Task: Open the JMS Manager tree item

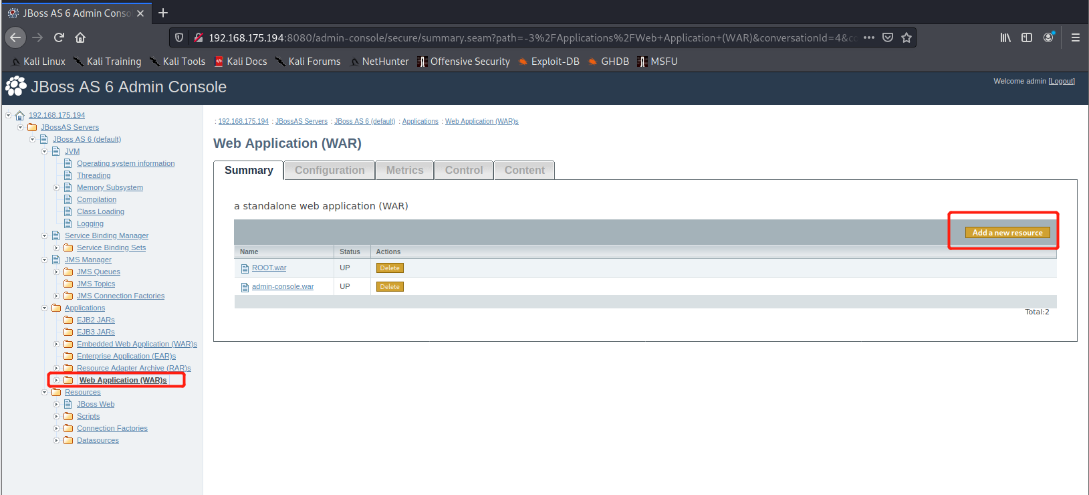Action: 88,260
